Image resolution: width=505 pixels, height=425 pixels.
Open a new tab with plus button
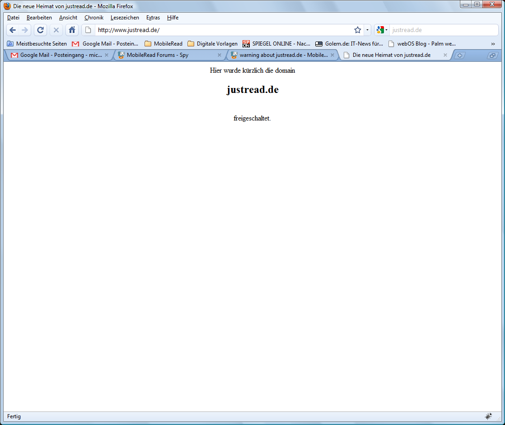(x=459, y=55)
